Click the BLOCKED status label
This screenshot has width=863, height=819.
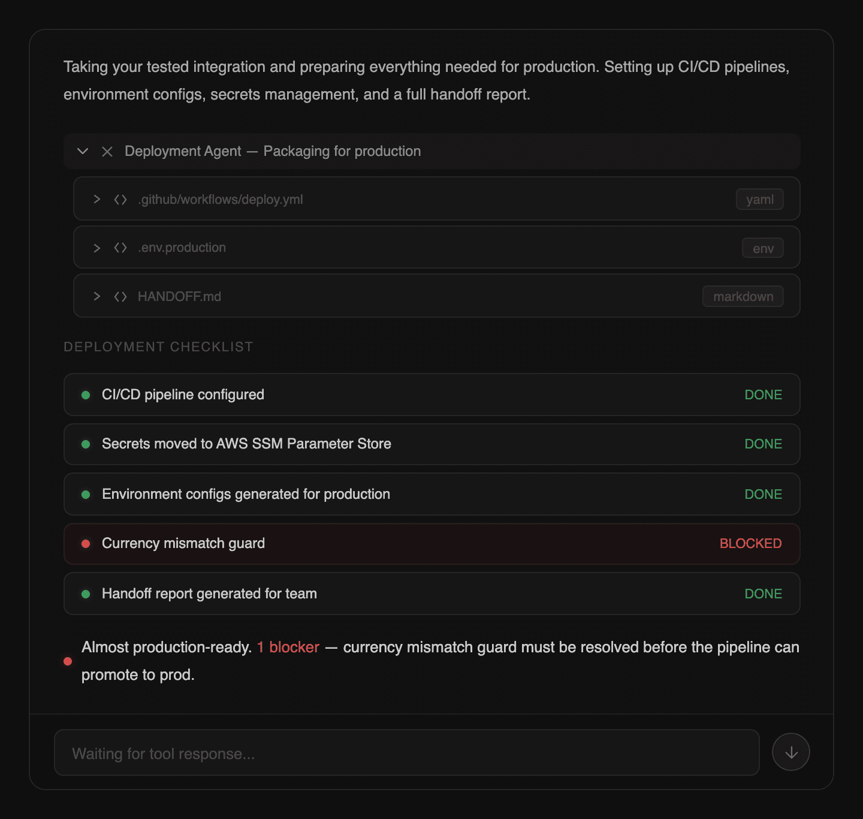pyautogui.click(x=750, y=544)
